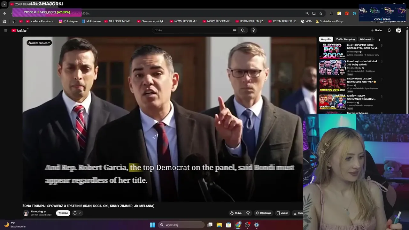Open the Sześcialiada – Quizy bookmark
This screenshot has width=409, height=230.
click(x=330, y=21)
